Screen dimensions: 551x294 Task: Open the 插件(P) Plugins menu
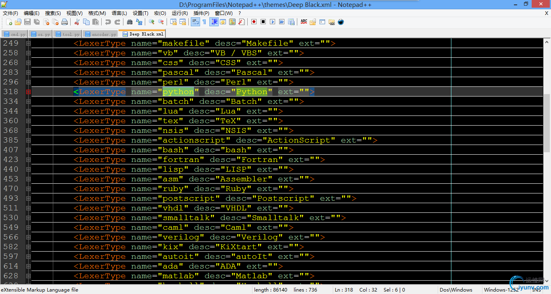201,13
